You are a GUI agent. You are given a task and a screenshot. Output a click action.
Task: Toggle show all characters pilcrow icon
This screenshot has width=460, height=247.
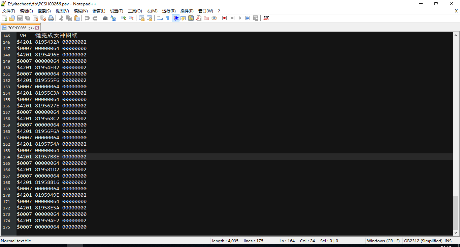tap(168, 18)
